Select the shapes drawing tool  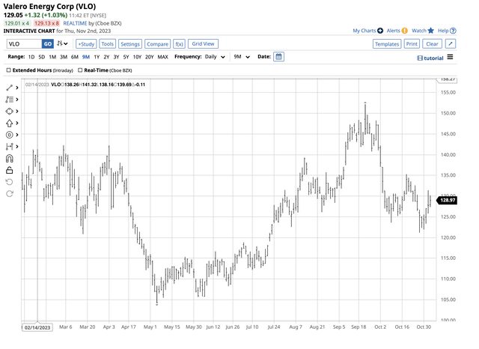9,112
